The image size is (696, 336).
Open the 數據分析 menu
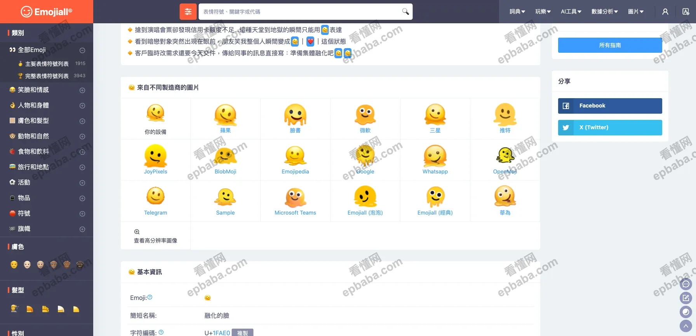(x=605, y=12)
